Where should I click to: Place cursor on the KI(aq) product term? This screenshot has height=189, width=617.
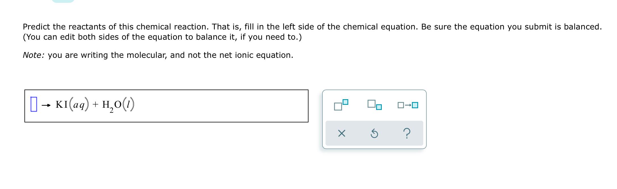(72, 105)
